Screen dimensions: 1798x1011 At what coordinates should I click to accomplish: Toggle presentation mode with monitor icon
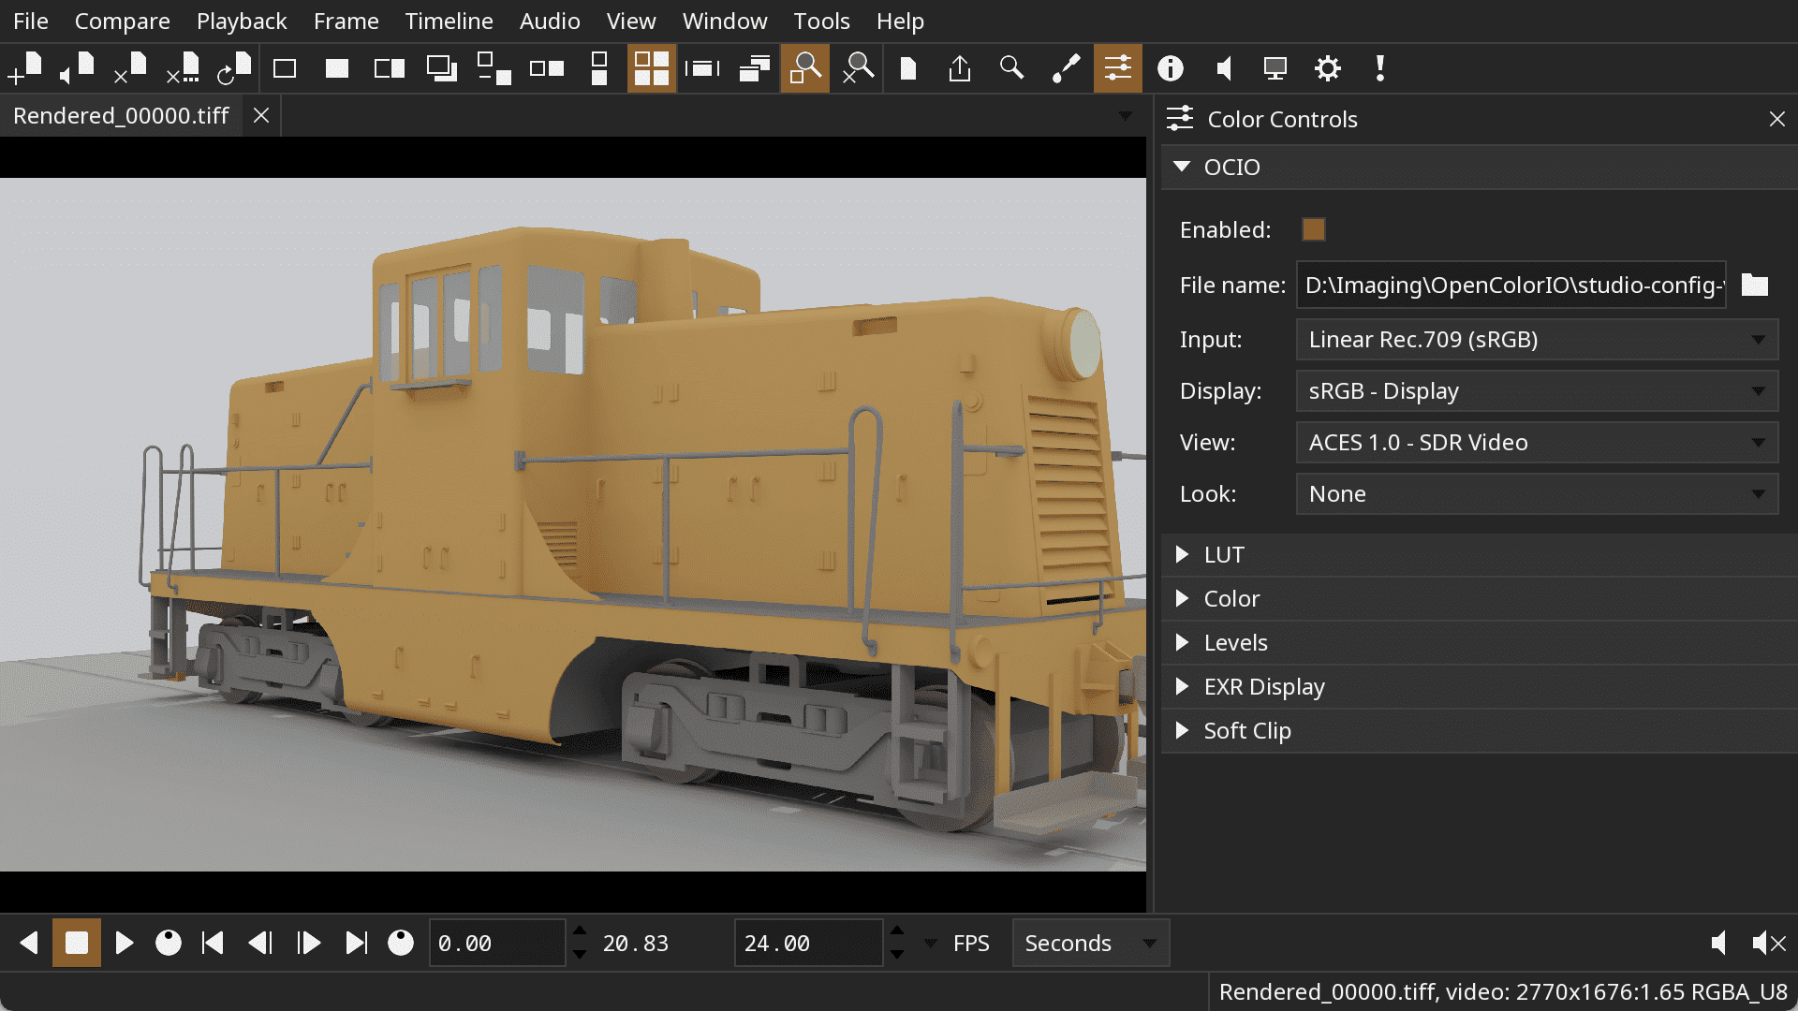tap(1275, 67)
